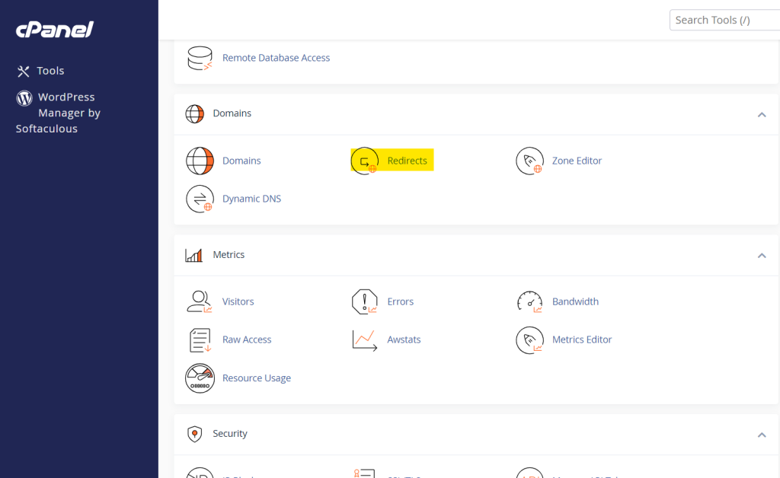Click the Bandwidth gauge icon

(529, 301)
